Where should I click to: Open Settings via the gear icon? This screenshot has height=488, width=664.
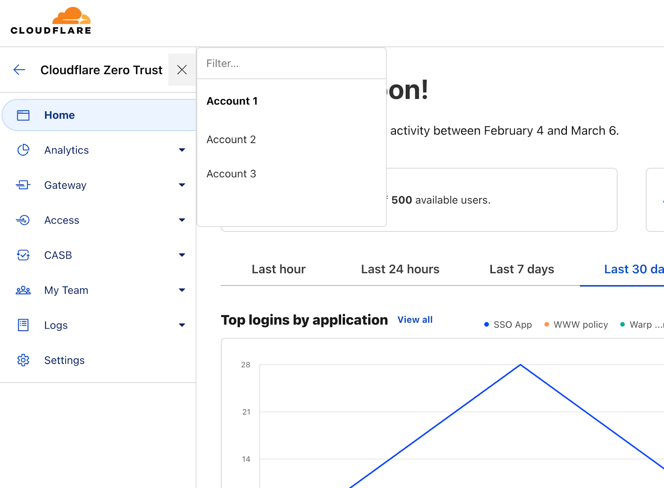[x=23, y=360]
